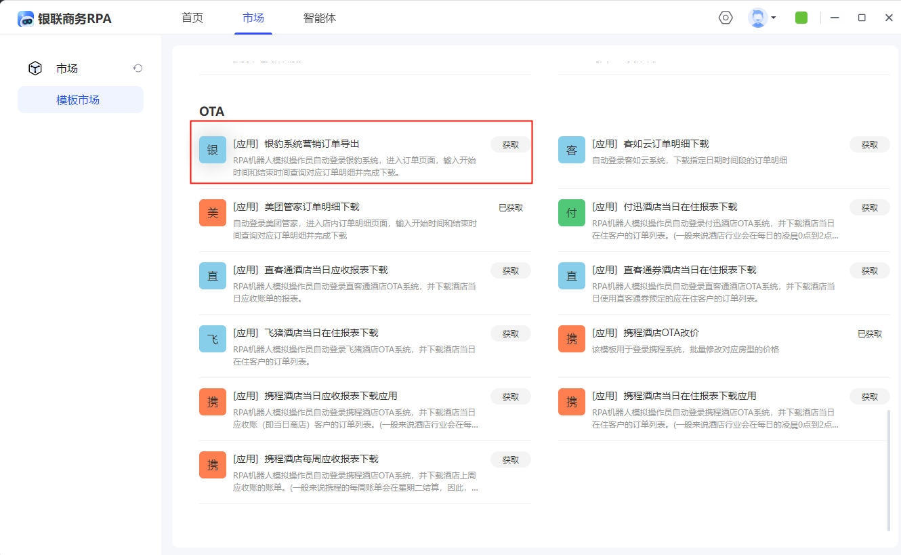Click the 银豹系统营销订单导出 app icon
The height and width of the screenshot is (555, 901).
[x=213, y=150]
